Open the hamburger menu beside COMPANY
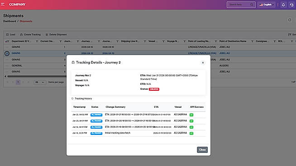This screenshot has height=166, width=296. tap(3, 4)
